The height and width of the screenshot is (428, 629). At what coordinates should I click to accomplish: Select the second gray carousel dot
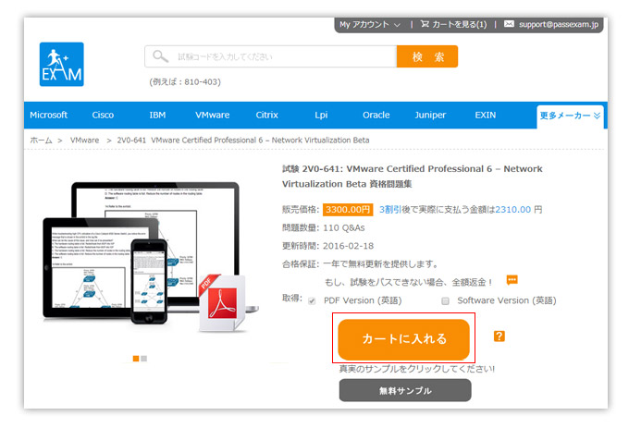(144, 359)
